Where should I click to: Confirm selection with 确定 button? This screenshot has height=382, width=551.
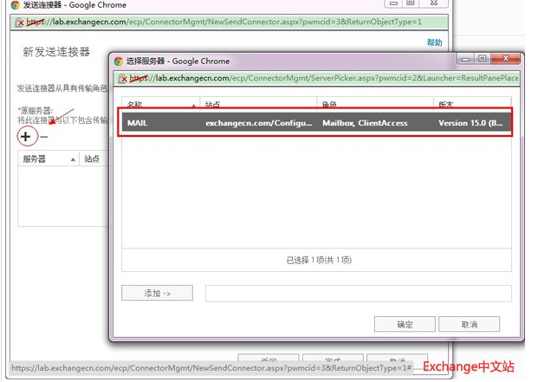tap(405, 324)
